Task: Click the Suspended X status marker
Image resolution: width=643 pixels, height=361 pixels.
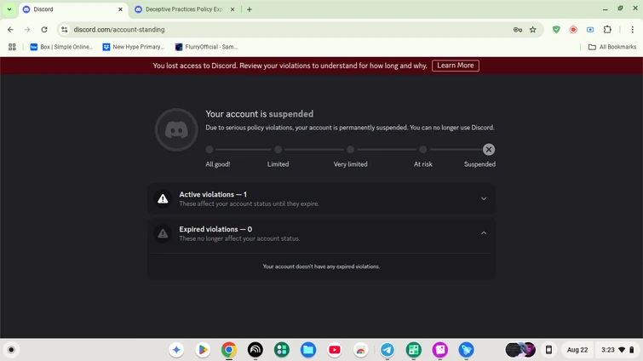Action: [488, 150]
